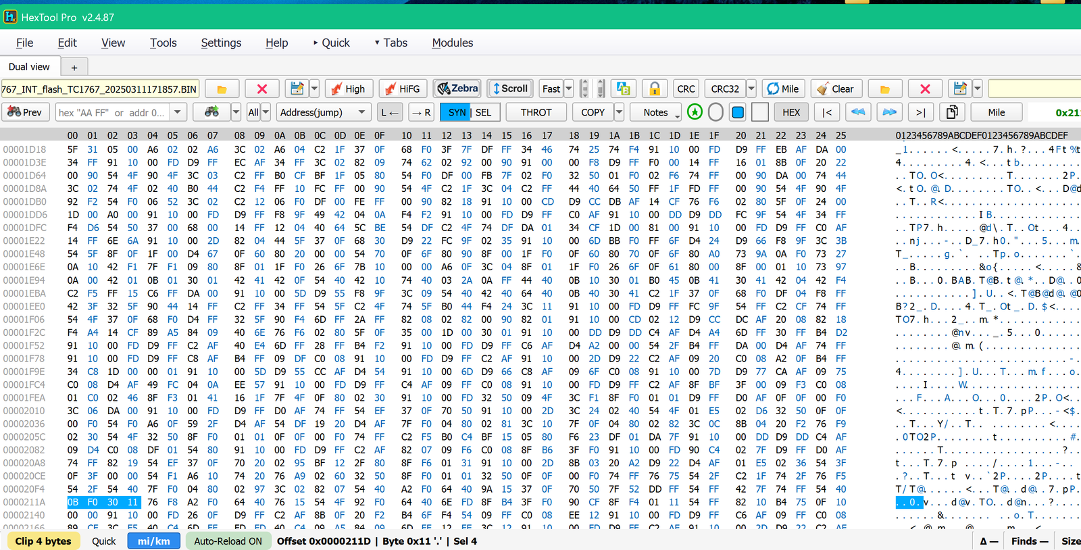Toggle mi/km unit button
Image resolution: width=1081 pixels, height=550 pixels.
coord(154,541)
